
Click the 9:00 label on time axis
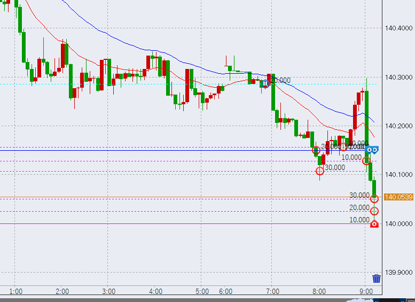coord(366,292)
